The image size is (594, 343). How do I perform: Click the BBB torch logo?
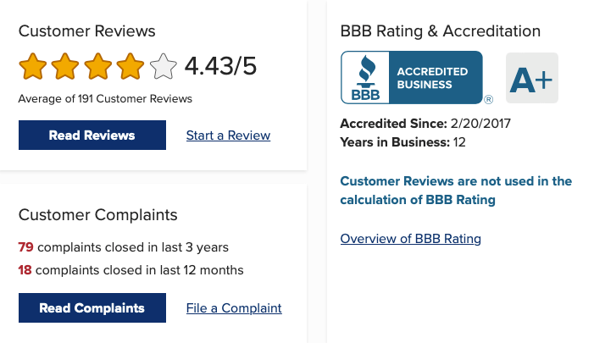point(364,74)
